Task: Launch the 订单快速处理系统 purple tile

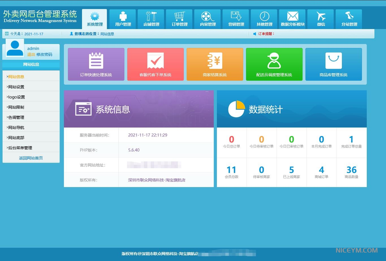Action: [96, 64]
